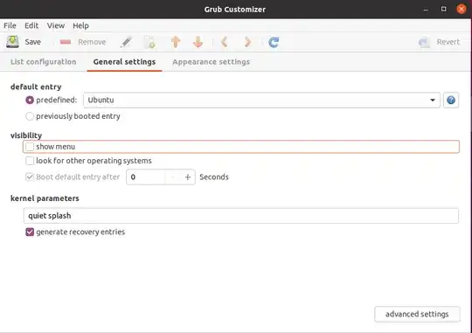Switch to List configuration tab
Viewport: 472px width, 333px height.
click(44, 62)
